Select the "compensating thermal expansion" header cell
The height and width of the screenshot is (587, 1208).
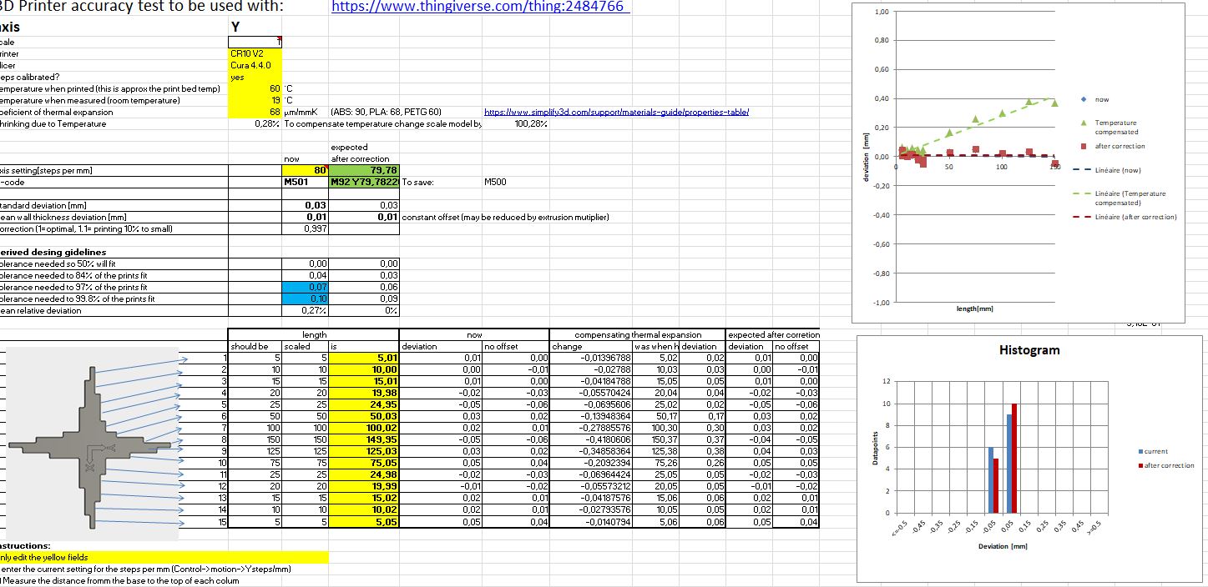pos(638,334)
